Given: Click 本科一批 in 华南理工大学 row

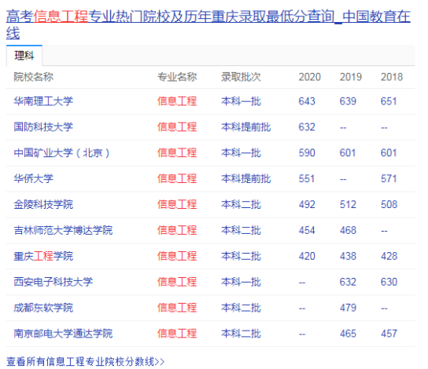Looking at the screenshot, I should tap(241, 101).
